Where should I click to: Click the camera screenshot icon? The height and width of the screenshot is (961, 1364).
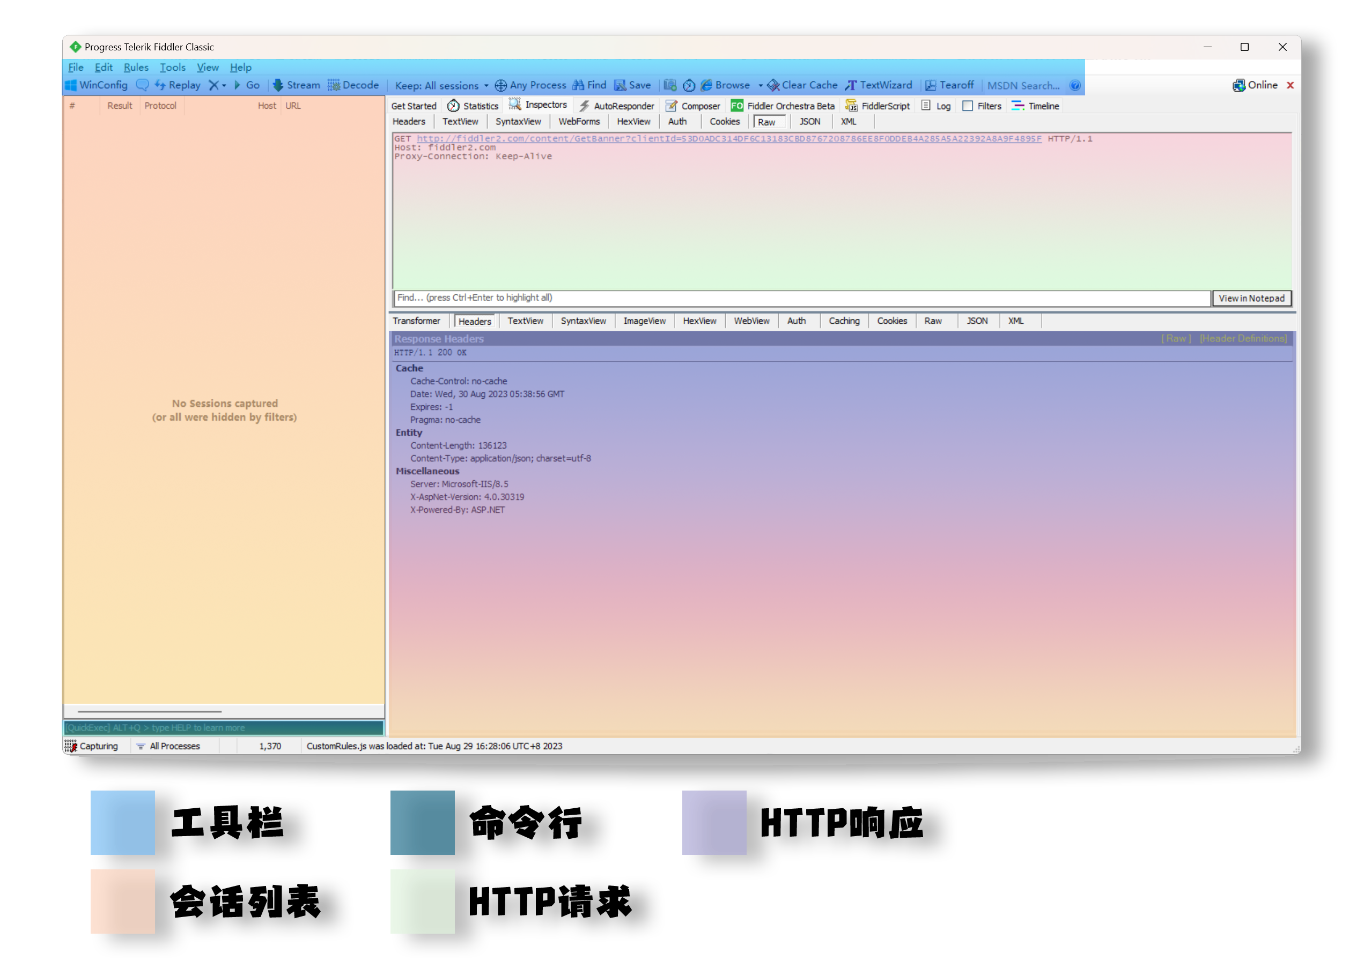[670, 85]
